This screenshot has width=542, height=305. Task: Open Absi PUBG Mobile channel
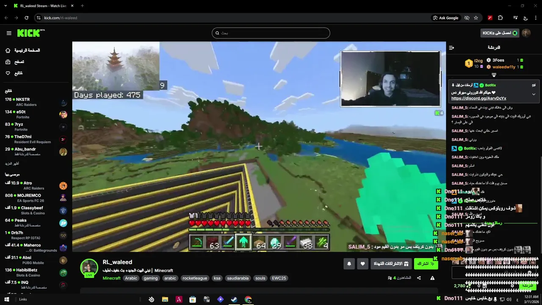coord(36,260)
